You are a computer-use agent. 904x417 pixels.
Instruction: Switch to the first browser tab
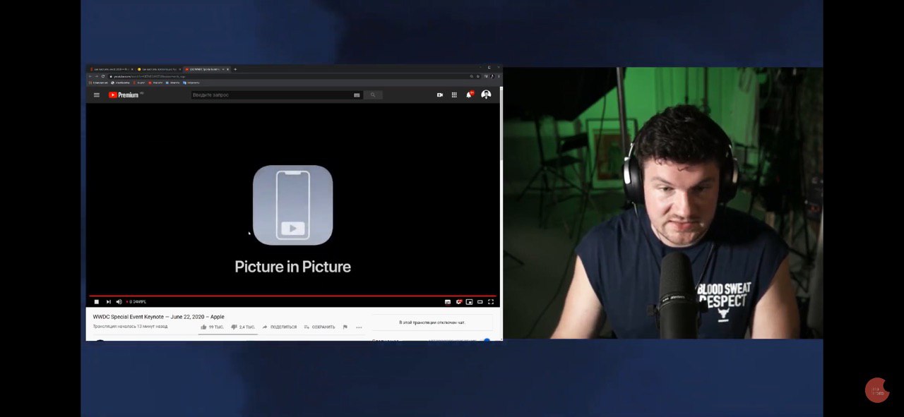coord(111,69)
